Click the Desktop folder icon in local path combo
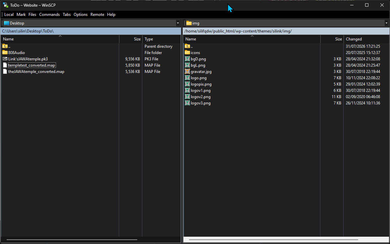The width and height of the screenshot is (390, 244). [x=7, y=23]
